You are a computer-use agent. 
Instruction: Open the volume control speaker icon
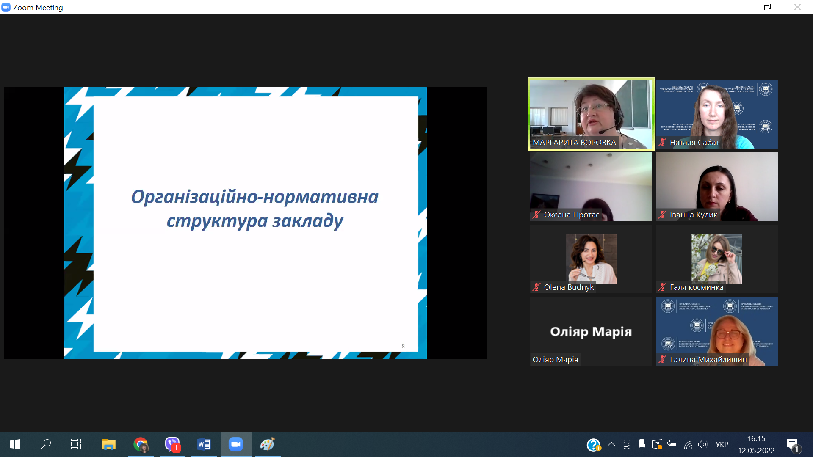[x=702, y=444]
